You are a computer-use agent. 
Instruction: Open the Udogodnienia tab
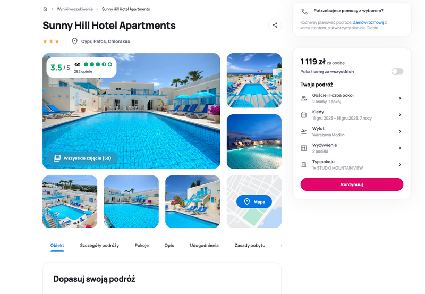[204, 245]
